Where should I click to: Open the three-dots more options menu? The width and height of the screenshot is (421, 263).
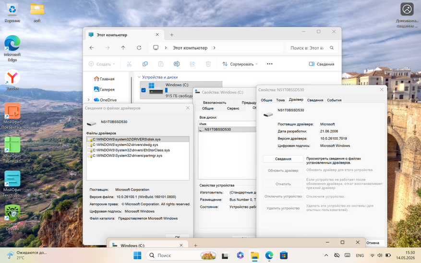pos(270,64)
